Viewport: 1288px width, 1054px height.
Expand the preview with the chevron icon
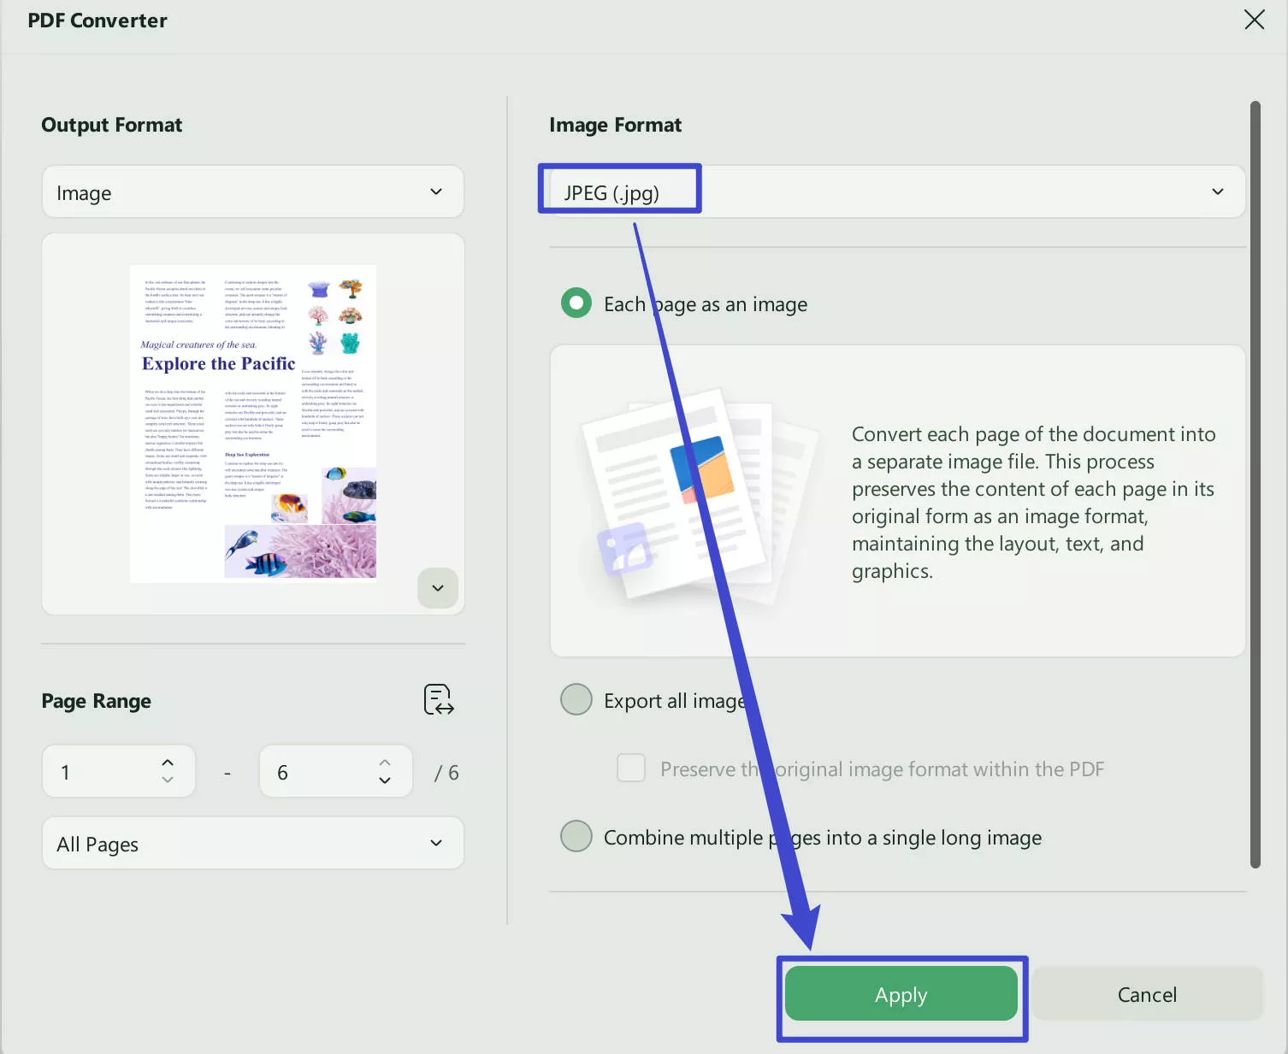(437, 588)
